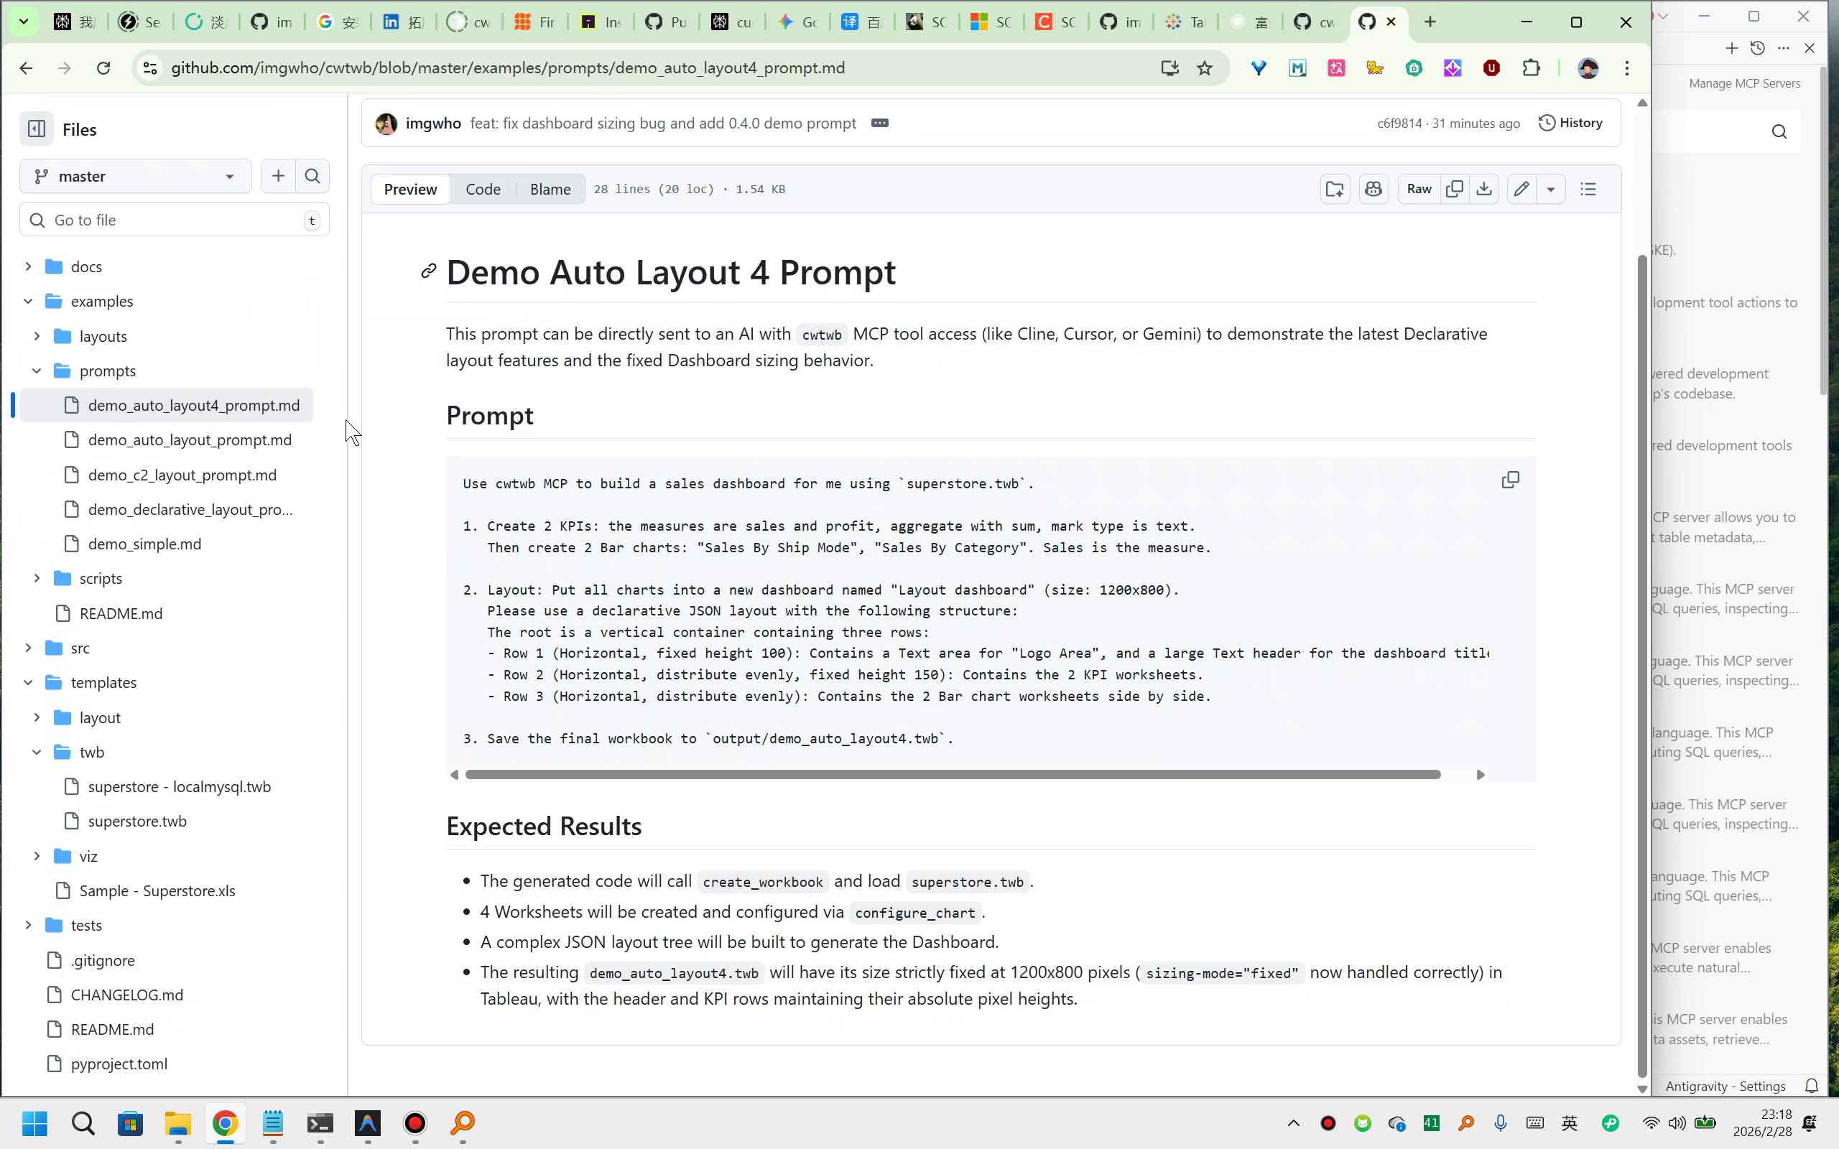Viewport: 1839px width, 1149px height.
Task: Copy the prompt code block
Action: (1510, 480)
